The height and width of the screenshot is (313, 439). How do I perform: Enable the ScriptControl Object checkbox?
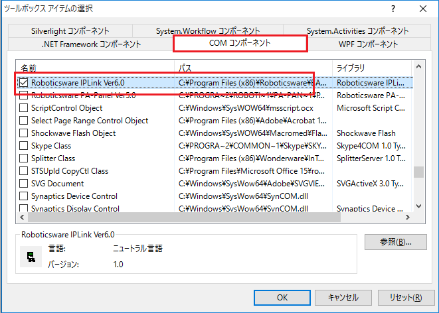[24, 108]
